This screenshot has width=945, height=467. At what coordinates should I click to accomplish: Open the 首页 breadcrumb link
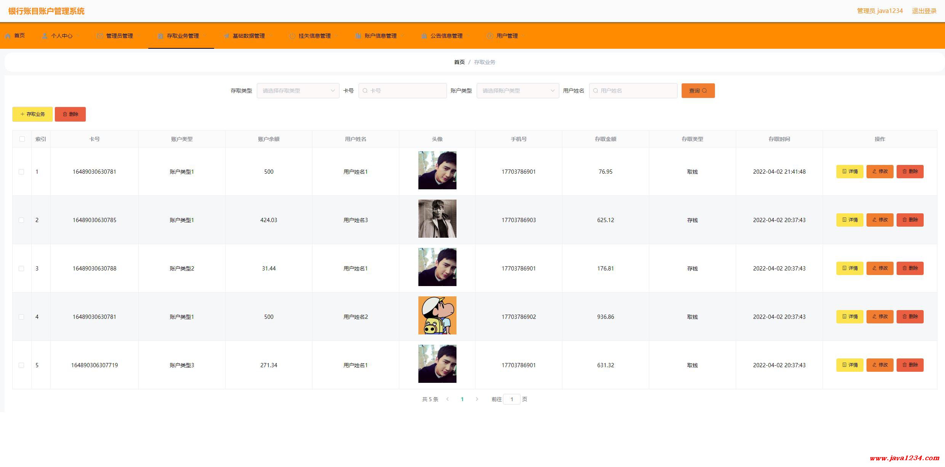pos(459,62)
